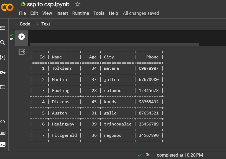Image resolution: width=226 pixels, height=159 pixels.
Task: Click the name Tolkiens in the table
Action: point(62,68)
